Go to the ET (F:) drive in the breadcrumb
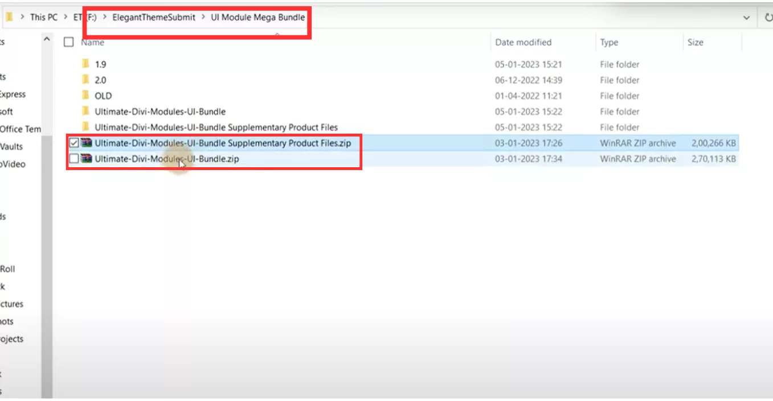The image size is (773, 401). pyautogui.click(x=85, y=17)
